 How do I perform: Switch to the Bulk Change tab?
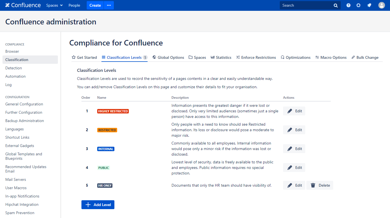coord(365,57)
